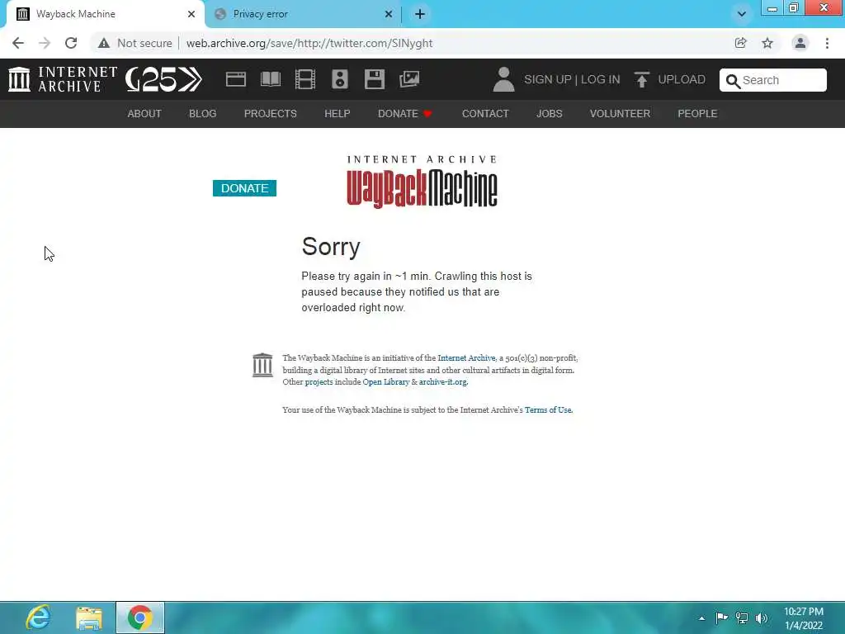Image resolution: width=845 pixels, height=634 pixels.
Task: Click the user avatar icon
Action: coord(503,79)
